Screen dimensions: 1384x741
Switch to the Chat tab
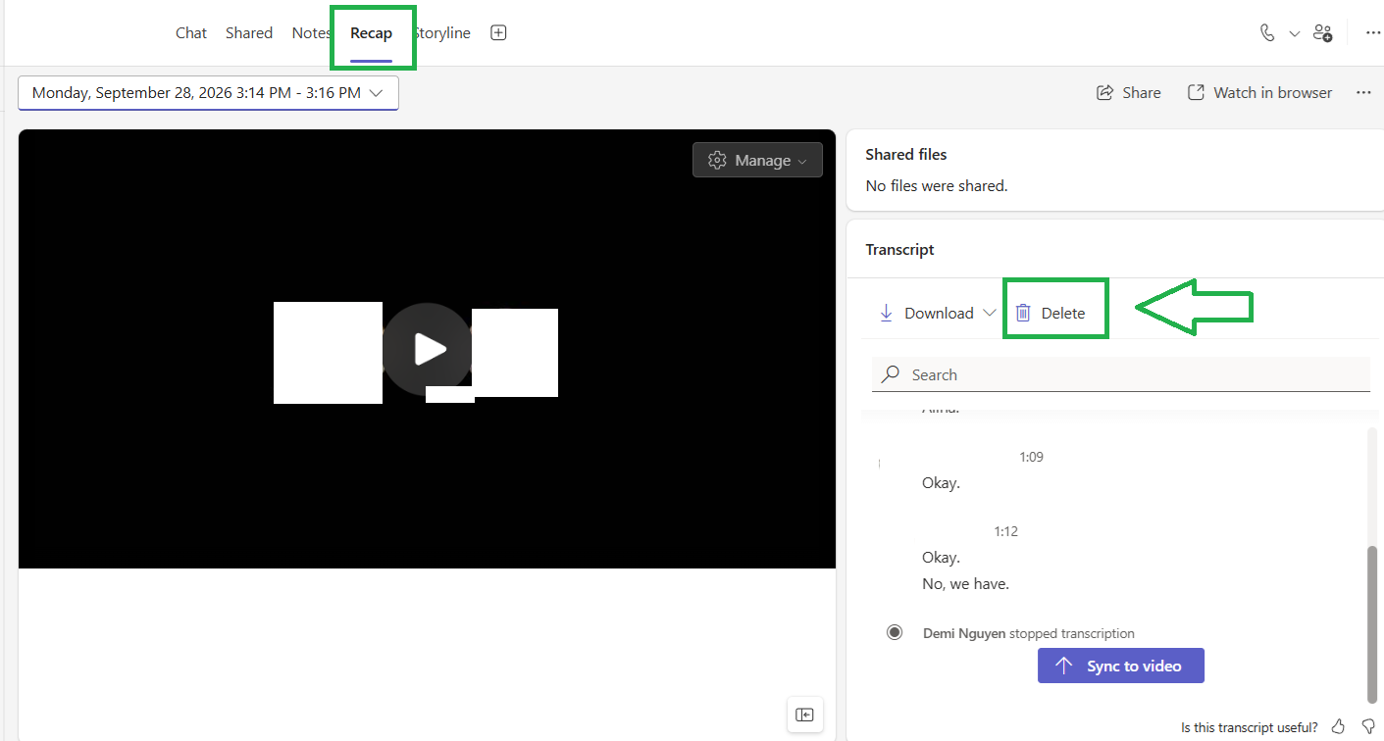[x=191, y=32]
